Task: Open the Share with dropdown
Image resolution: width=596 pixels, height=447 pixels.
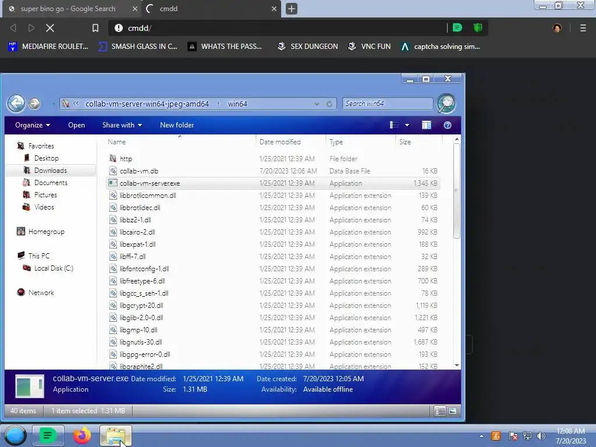Action: [122, 125]
